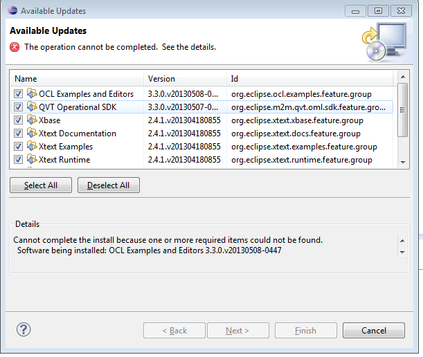This screenshot has width=423, height=357.
Task: Click org.eclipse.xtext.docs.feature.group id
Action: pyautogui.click(x=296, y=134)
